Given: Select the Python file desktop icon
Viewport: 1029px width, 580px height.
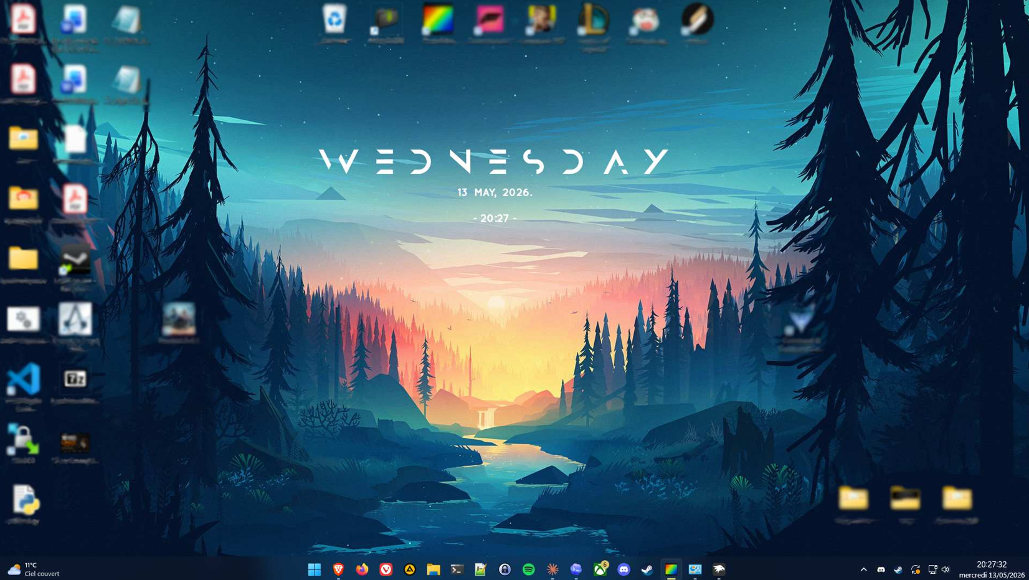Looking at the screenshot, I should click(x=24, y=505).
